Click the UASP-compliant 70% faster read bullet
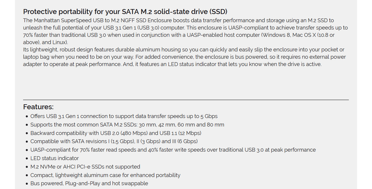Screen dimensions: 372x189 (x=173, y=150)
